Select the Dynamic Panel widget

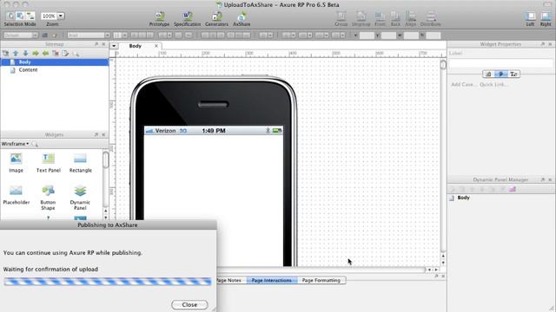(80, 198)
